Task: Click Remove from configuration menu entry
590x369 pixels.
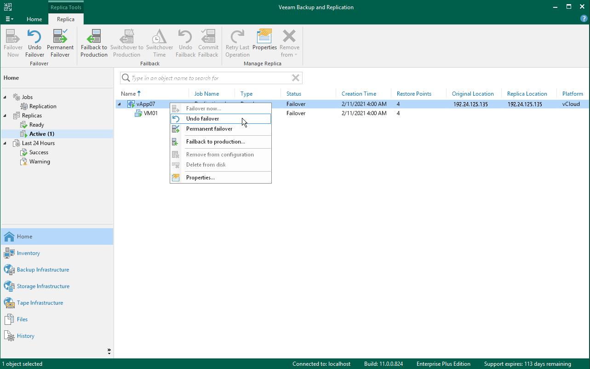Action: pos(221,155)
